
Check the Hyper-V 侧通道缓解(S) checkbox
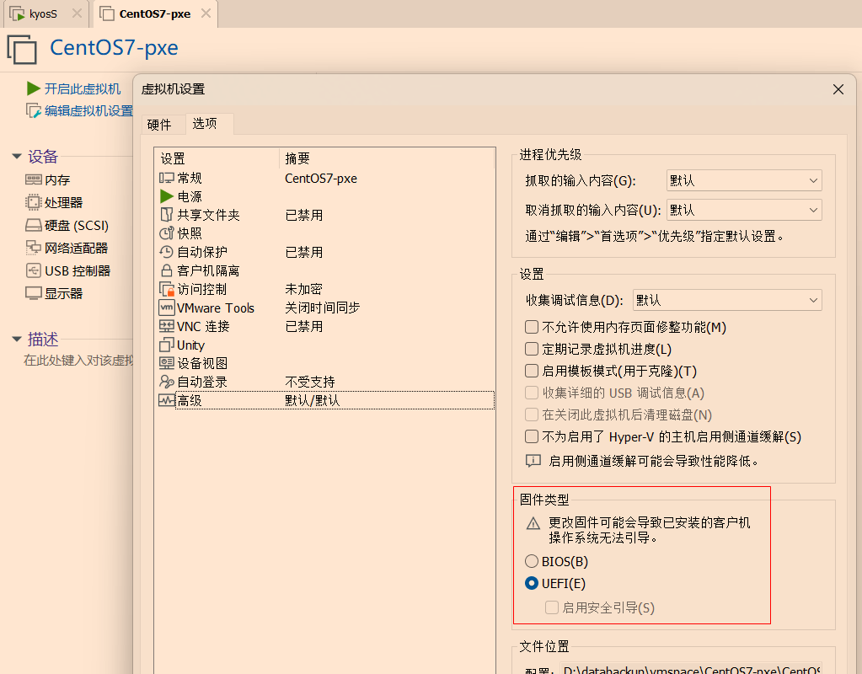click(532, 436)
